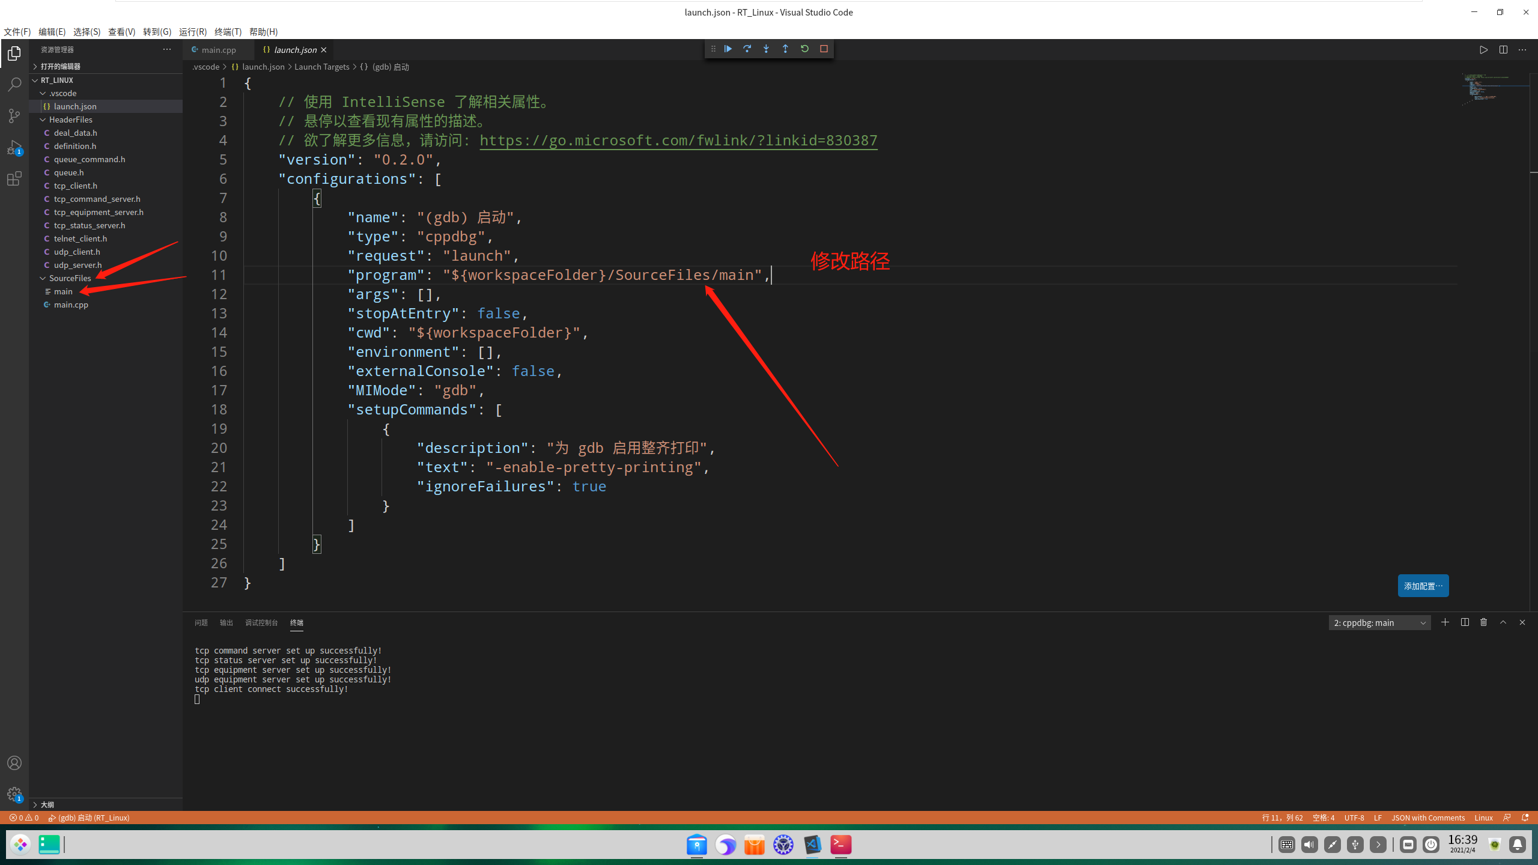The image size is (1538, 865).
Task: Open the Source Control view
Action: click(14, 115)
